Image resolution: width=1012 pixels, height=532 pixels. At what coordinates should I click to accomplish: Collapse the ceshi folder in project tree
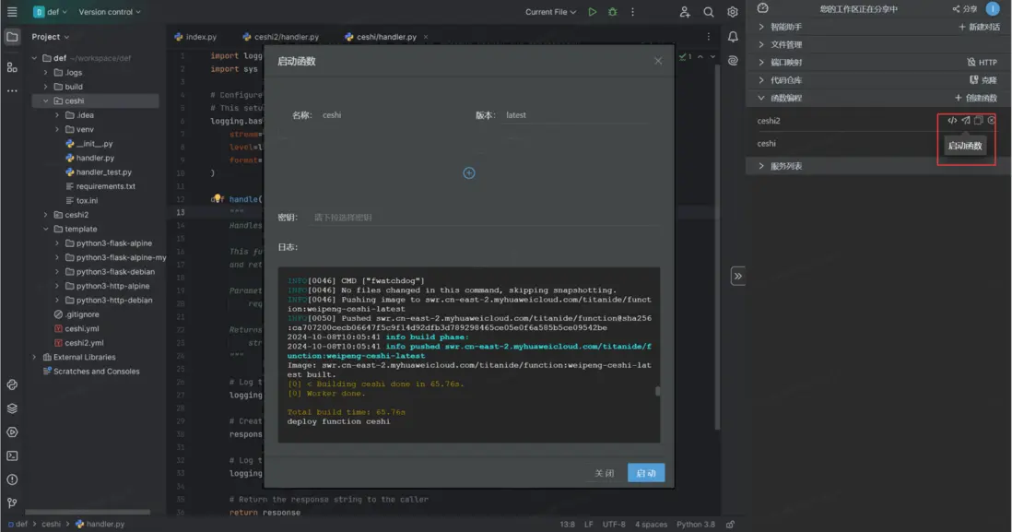point(46,101)
